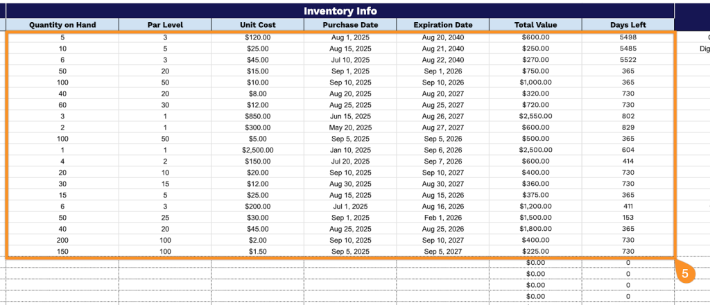Select the $850.00 unit cost cell
Viewport: 710px width, 305px height.
[258, 116]
